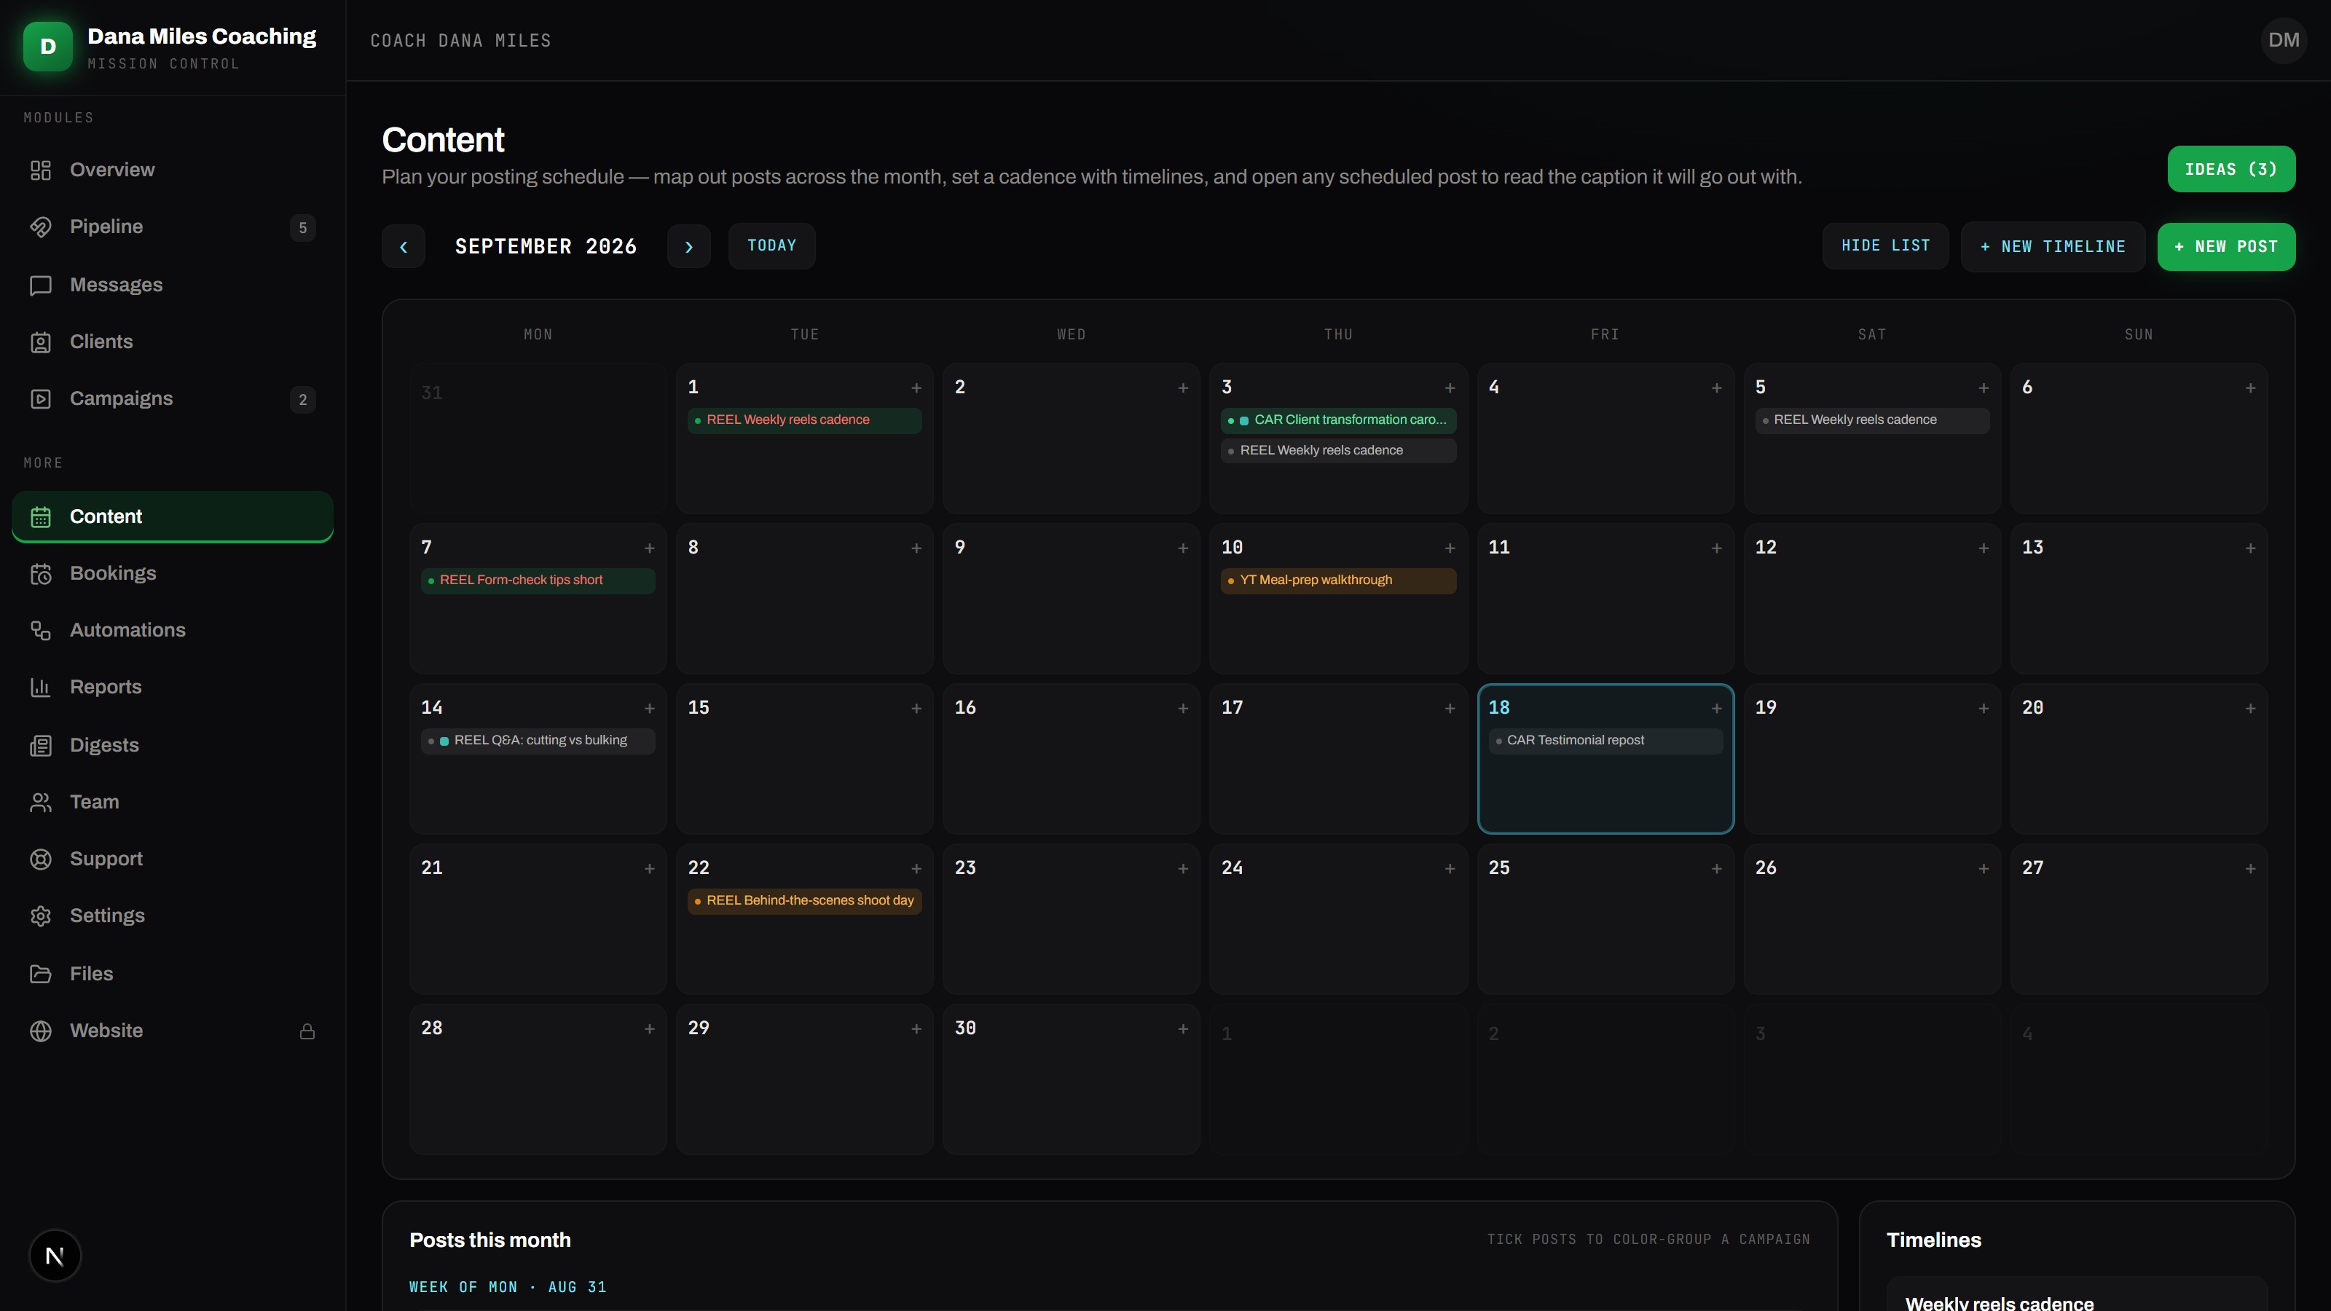Click the Campaigns count badge 2
2331x1311 pixels.
tap(302, 400)
